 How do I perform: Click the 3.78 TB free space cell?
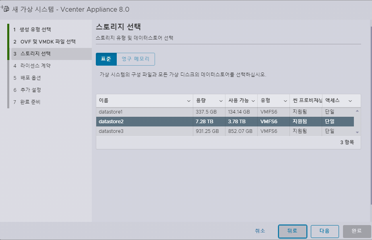click(237, 122)
